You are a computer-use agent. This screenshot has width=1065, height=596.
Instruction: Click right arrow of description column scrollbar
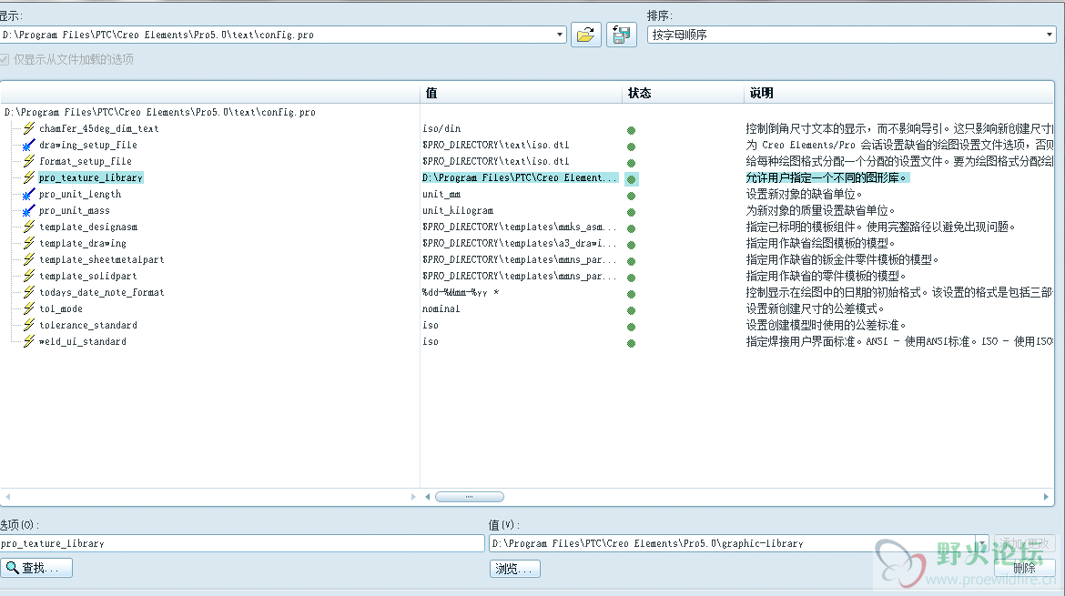[1046, 497]
